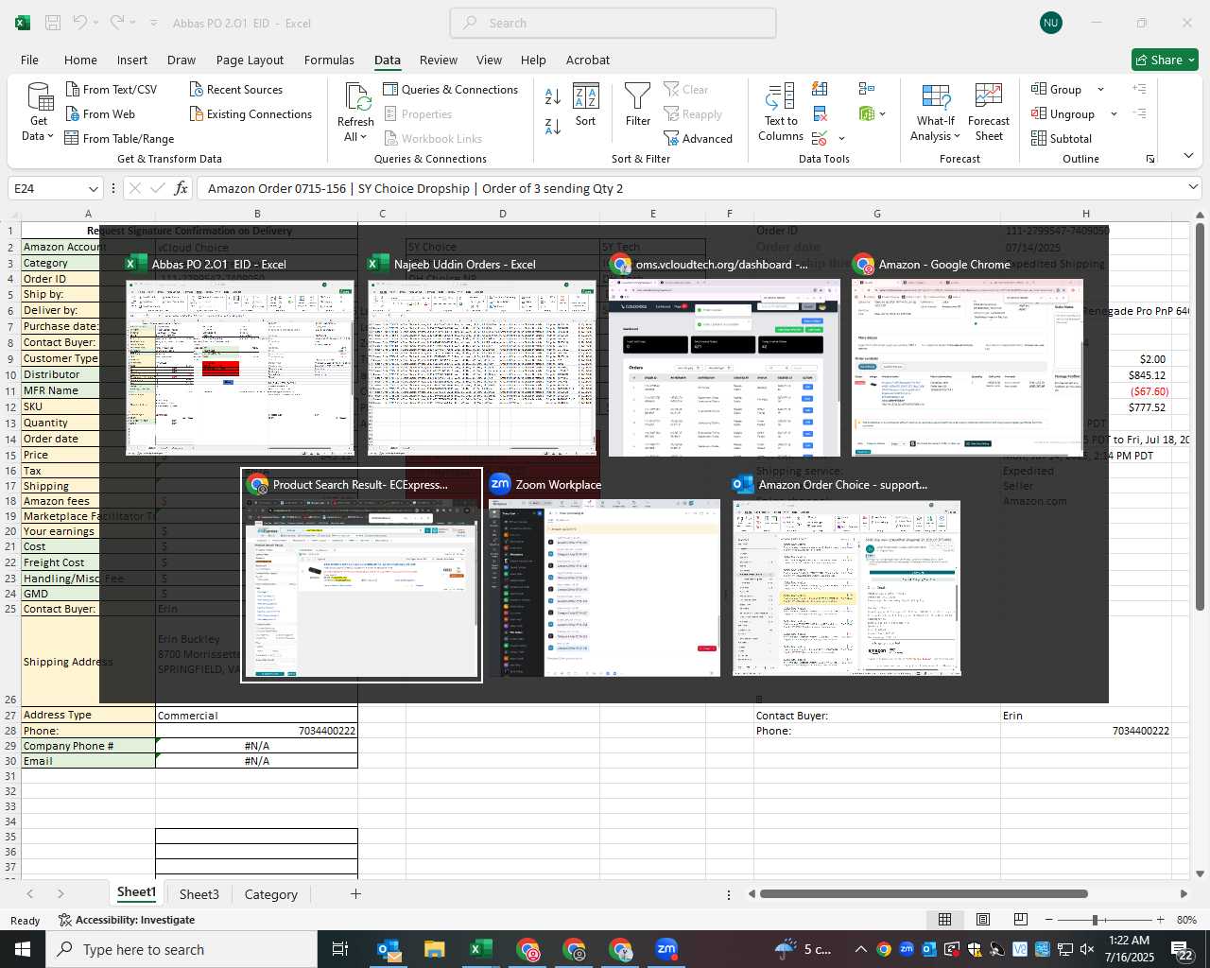This screenshot has height=968, width=1210.
Task: Switch to the Insert tab
Action: 132,60
